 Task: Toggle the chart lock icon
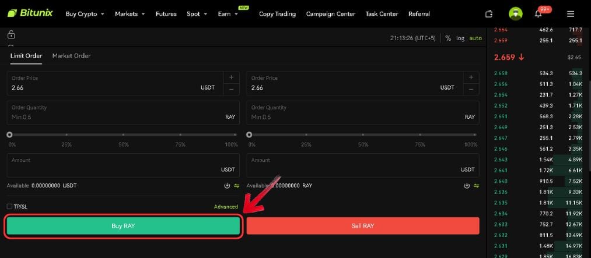pyautogui.click(x=11, y=34)
